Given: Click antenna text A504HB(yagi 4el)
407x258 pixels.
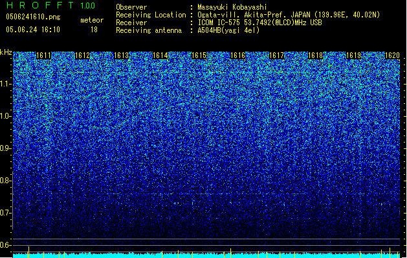Looking at the screenshot, I should pos(228,30).
